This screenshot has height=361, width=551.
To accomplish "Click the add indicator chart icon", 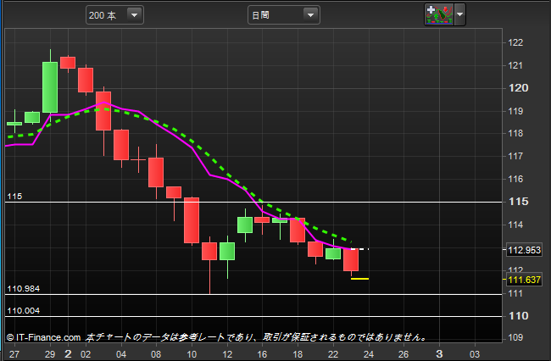I will 439,14.
